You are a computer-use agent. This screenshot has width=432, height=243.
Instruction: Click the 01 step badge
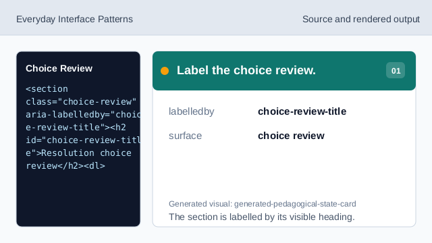pos(396,70)
